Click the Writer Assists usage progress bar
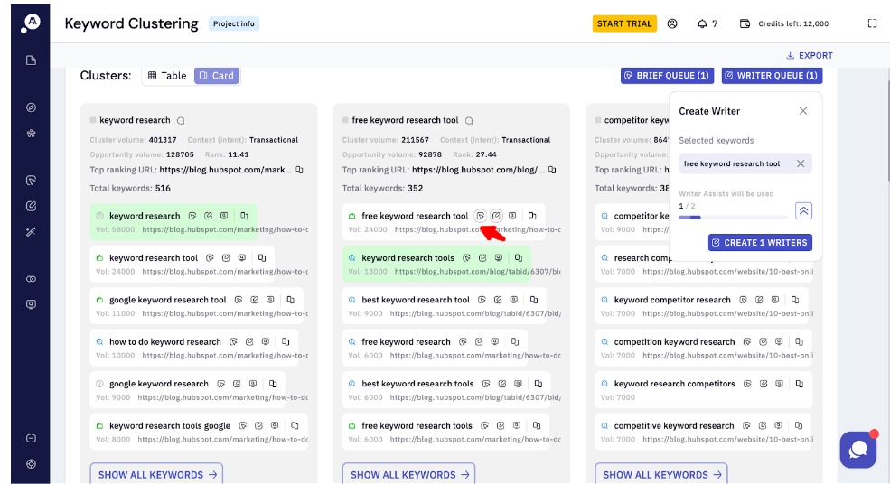 733,218
